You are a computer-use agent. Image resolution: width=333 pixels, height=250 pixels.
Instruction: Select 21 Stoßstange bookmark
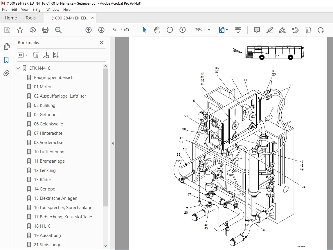(x=48, y=245)
